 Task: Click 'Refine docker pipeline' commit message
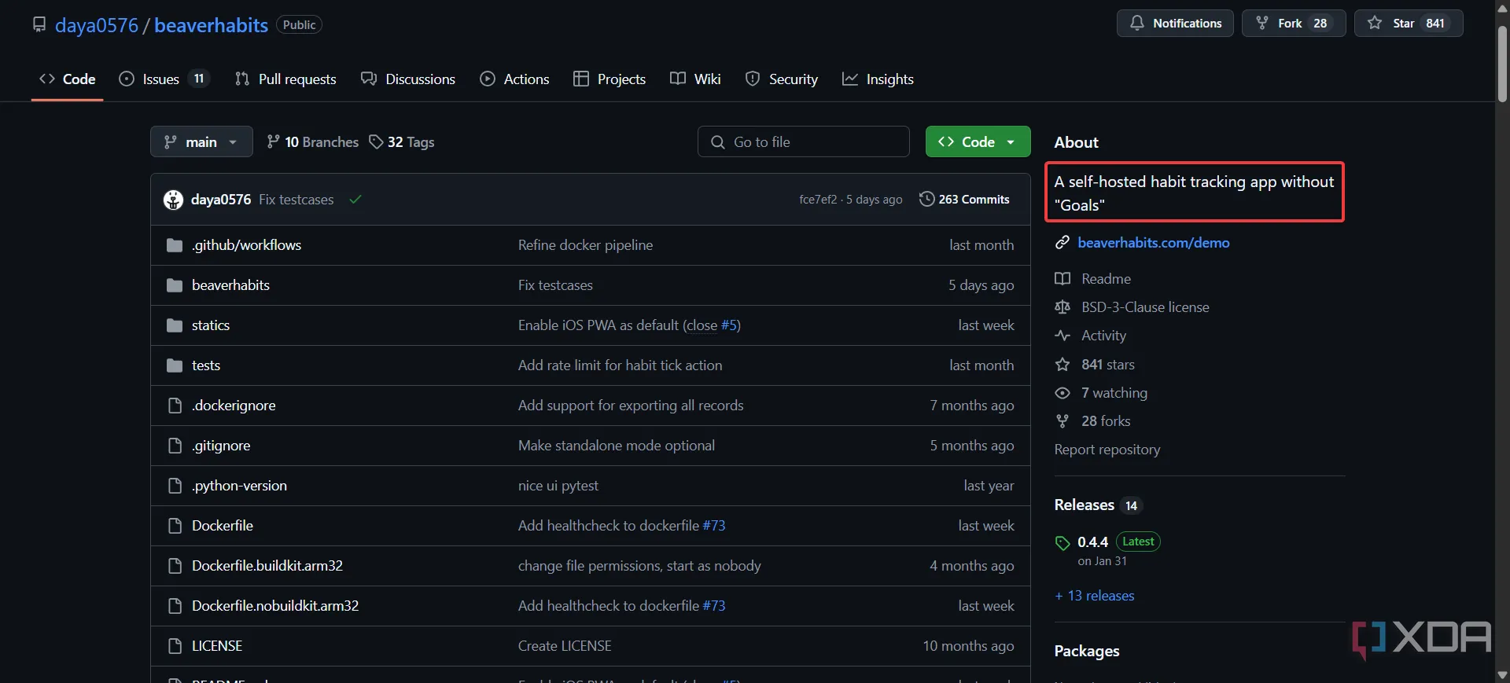coord(585,245)
